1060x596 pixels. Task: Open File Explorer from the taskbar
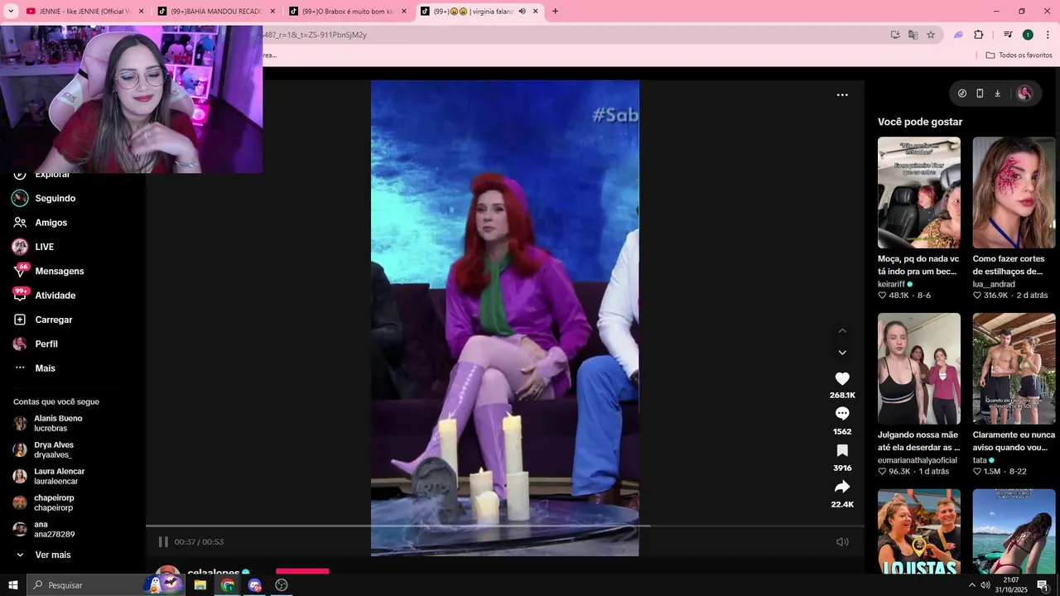pyautogui.click(x=200, y=585)
